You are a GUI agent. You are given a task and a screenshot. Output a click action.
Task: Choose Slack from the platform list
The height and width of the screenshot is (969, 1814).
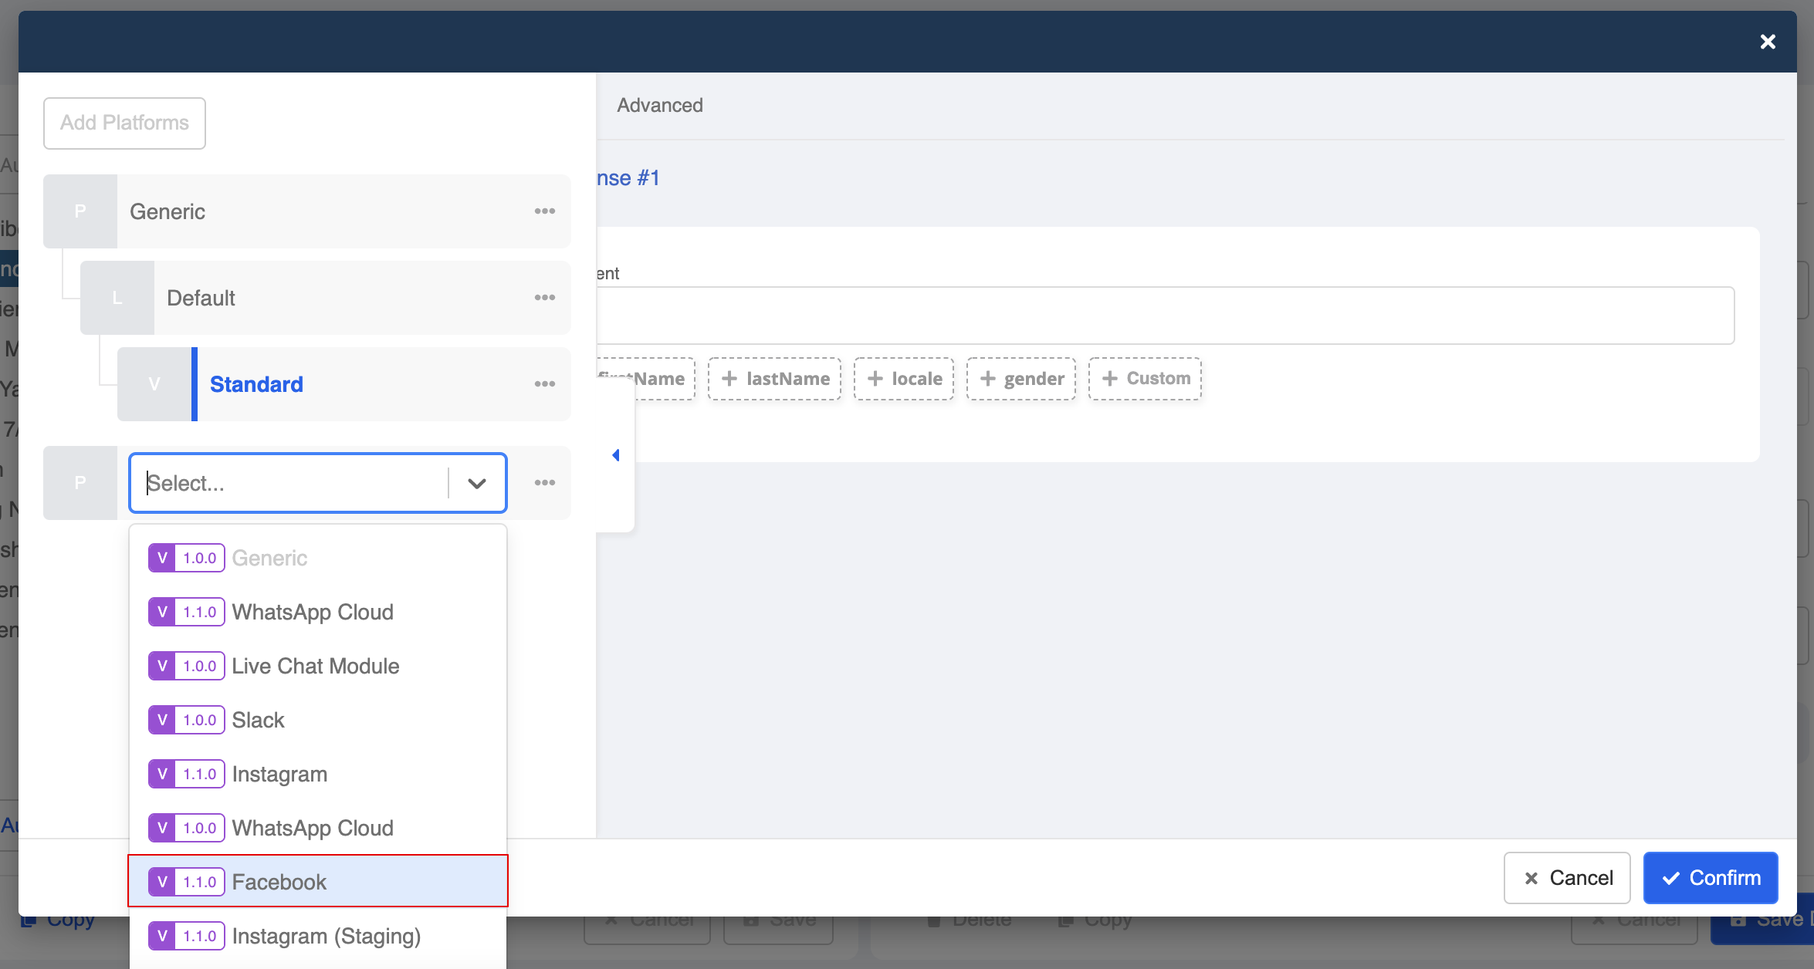318,720
